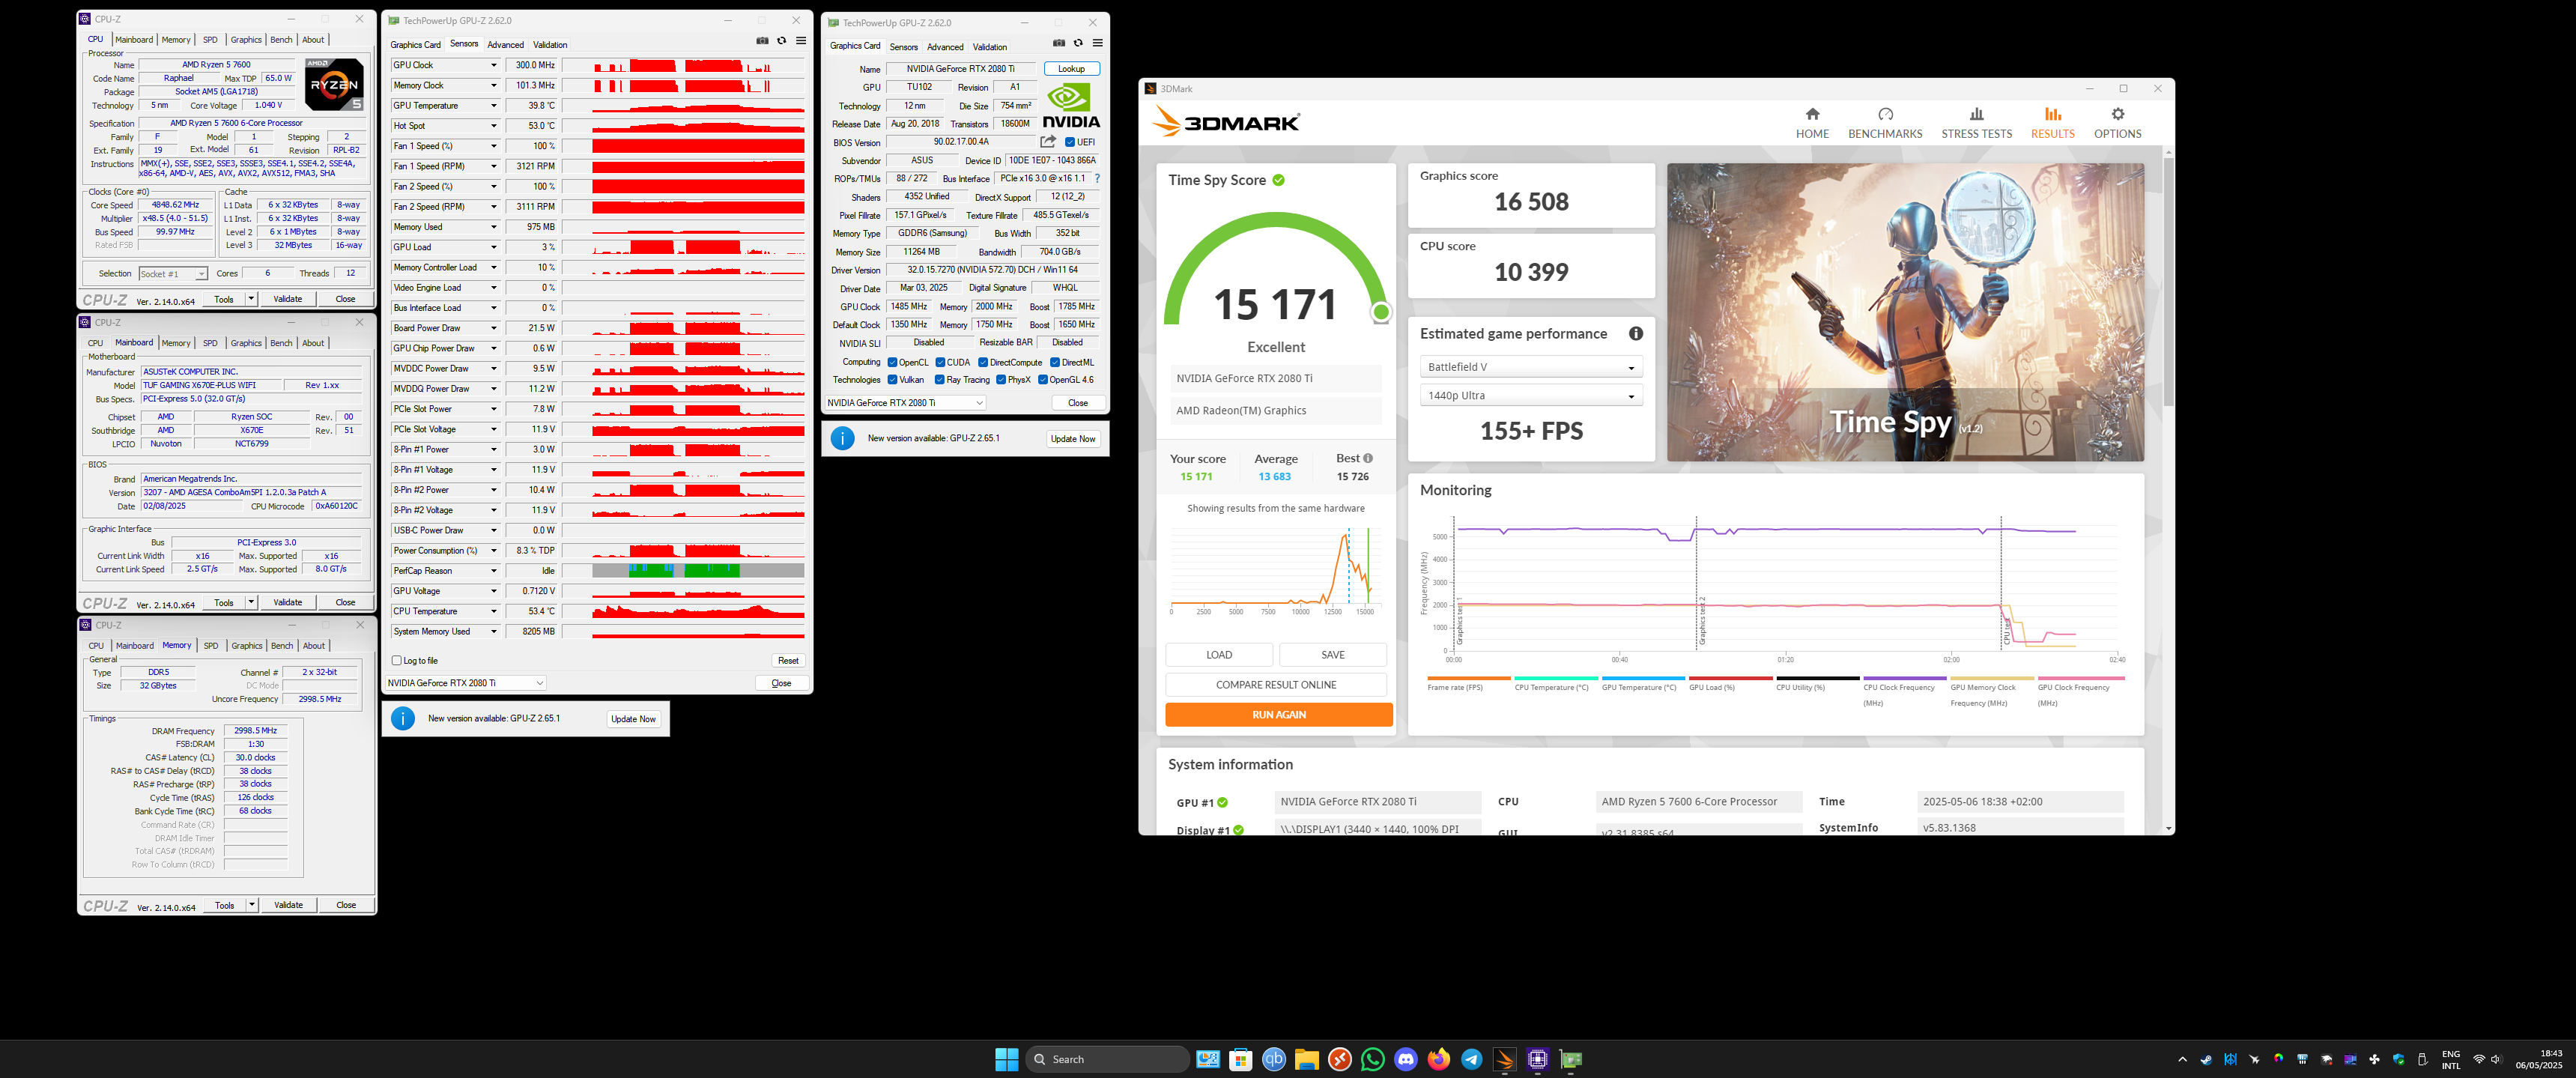Click 3DMark results vertical scrollbar
This screenshot has height=1078, width=2576.
pos(2168,280)
